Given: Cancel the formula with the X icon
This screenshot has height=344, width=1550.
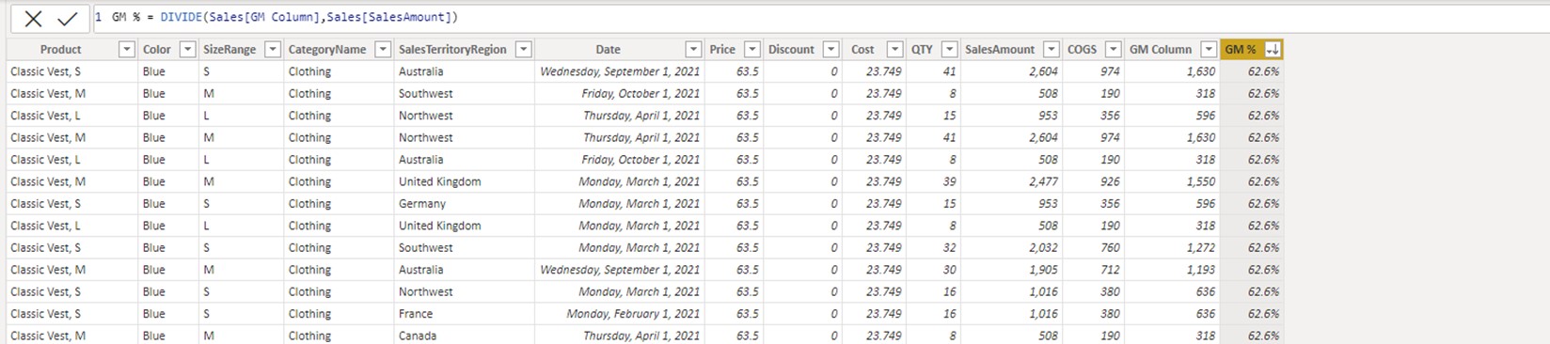Looking at the screenshot, I should tap(33, 18).
